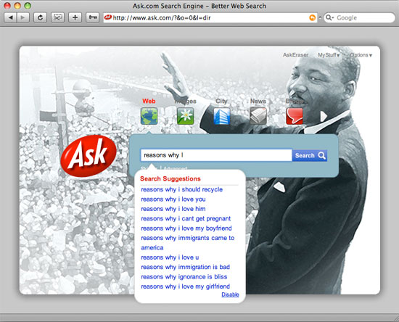Click the white arrow for more search types
This screenshot has width=399, height=322.
click(324, 116)
